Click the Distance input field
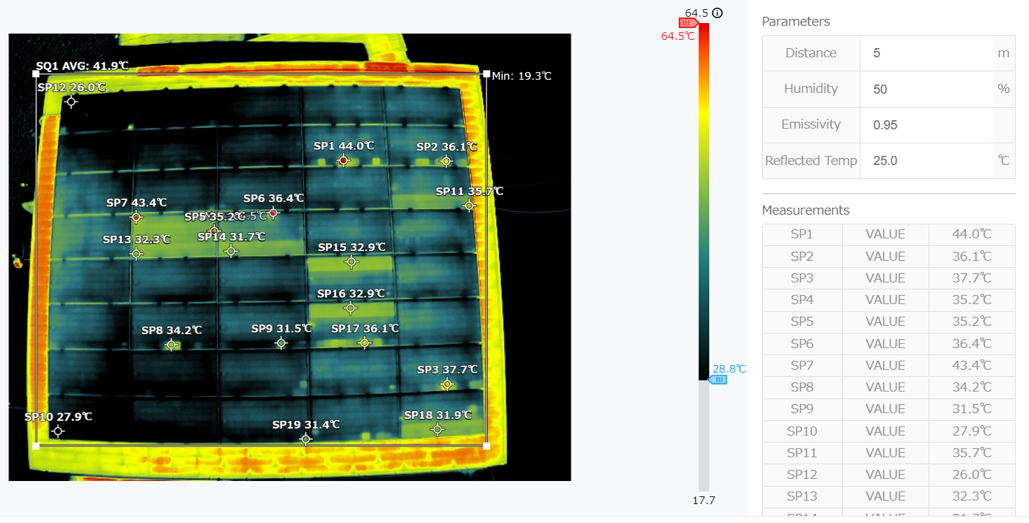 925,53
